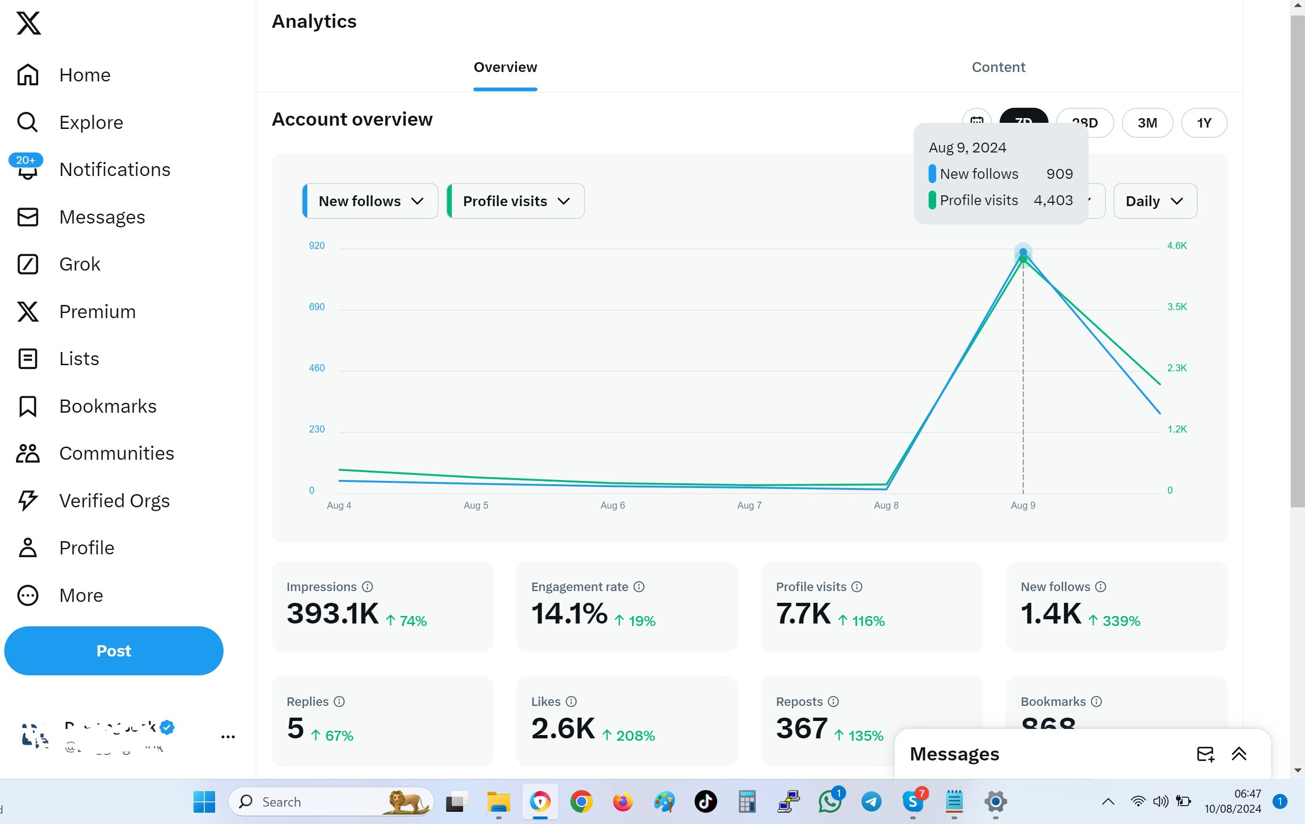This screenshot has height=824, width=1305.
Task: Click the Engagement rate info icon
Action: coord(639,587)
